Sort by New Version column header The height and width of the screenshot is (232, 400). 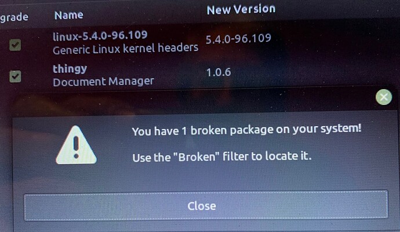click(x=241, y=9)
